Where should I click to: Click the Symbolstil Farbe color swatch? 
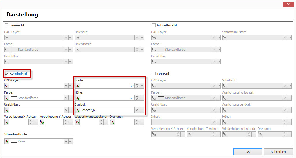(x=14, y=98)
